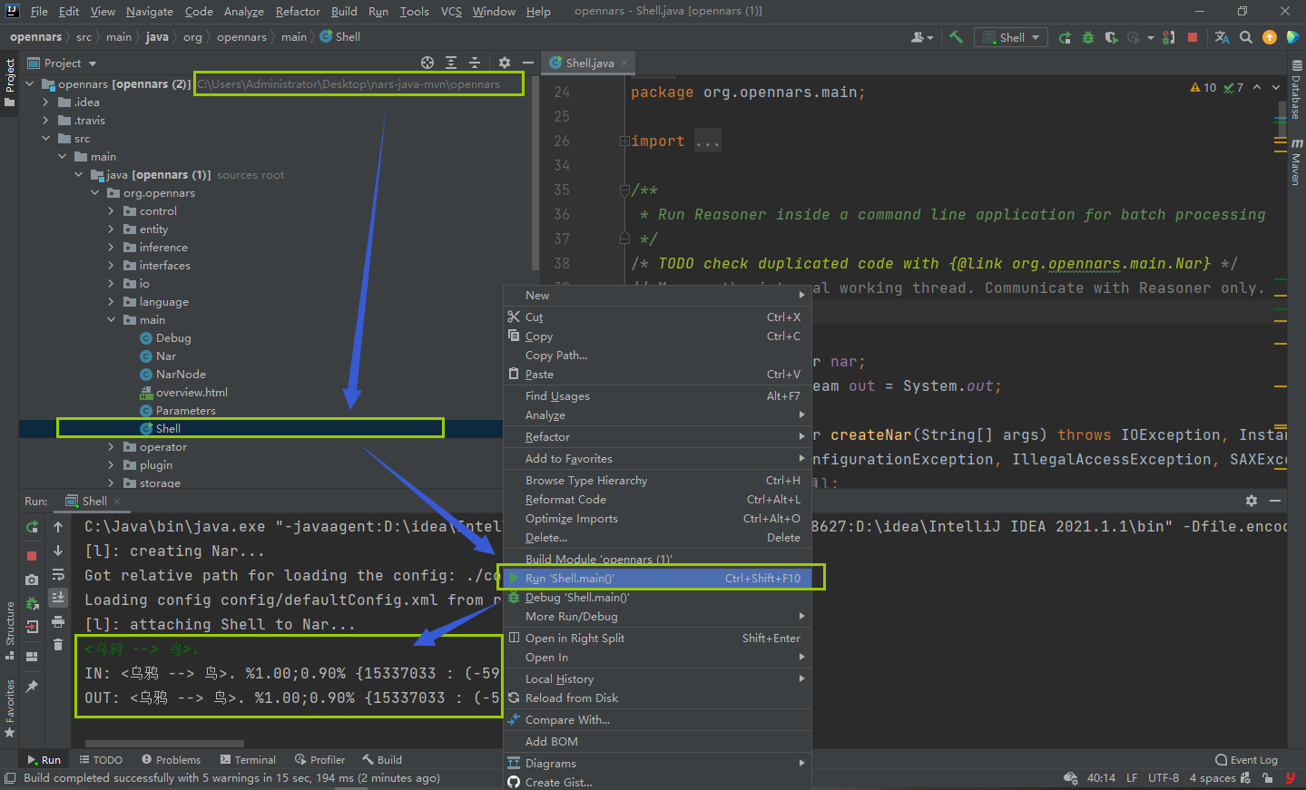Screen dimensions: 1306x790
Task: Select the NarNode class in tree
Action: [x=181, y=375]
